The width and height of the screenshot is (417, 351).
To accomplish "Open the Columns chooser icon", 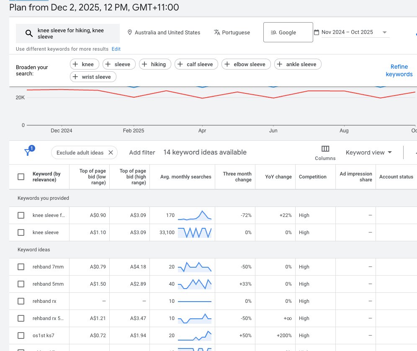I will click(x=325, y=149).
